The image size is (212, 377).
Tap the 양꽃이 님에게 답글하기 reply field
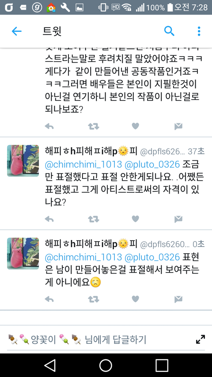click(101, 339)
